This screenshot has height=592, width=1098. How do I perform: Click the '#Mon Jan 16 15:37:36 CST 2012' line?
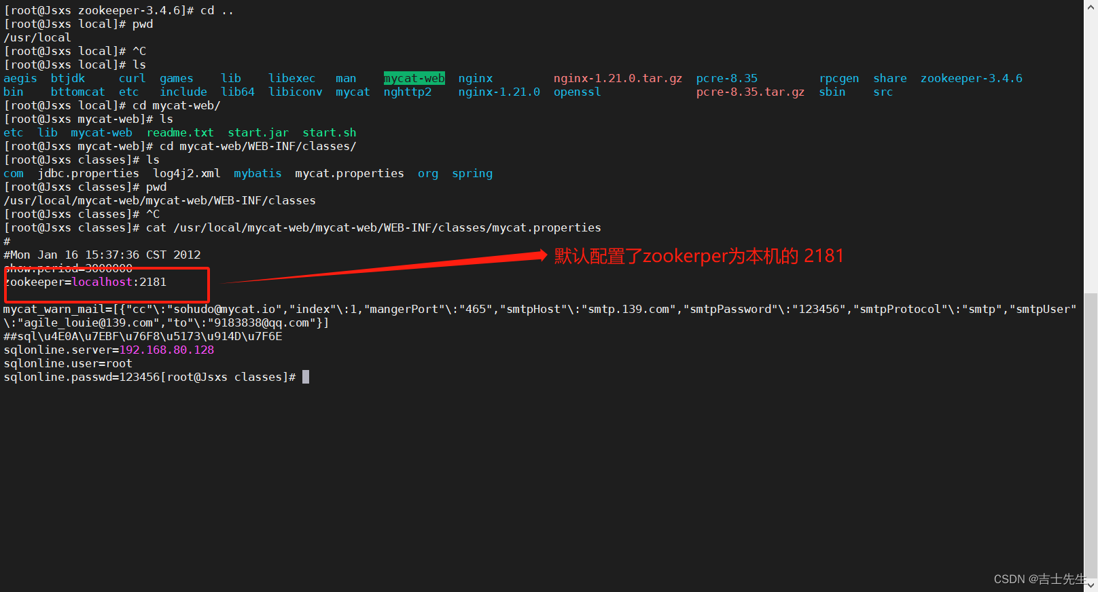tap(102, 255)
